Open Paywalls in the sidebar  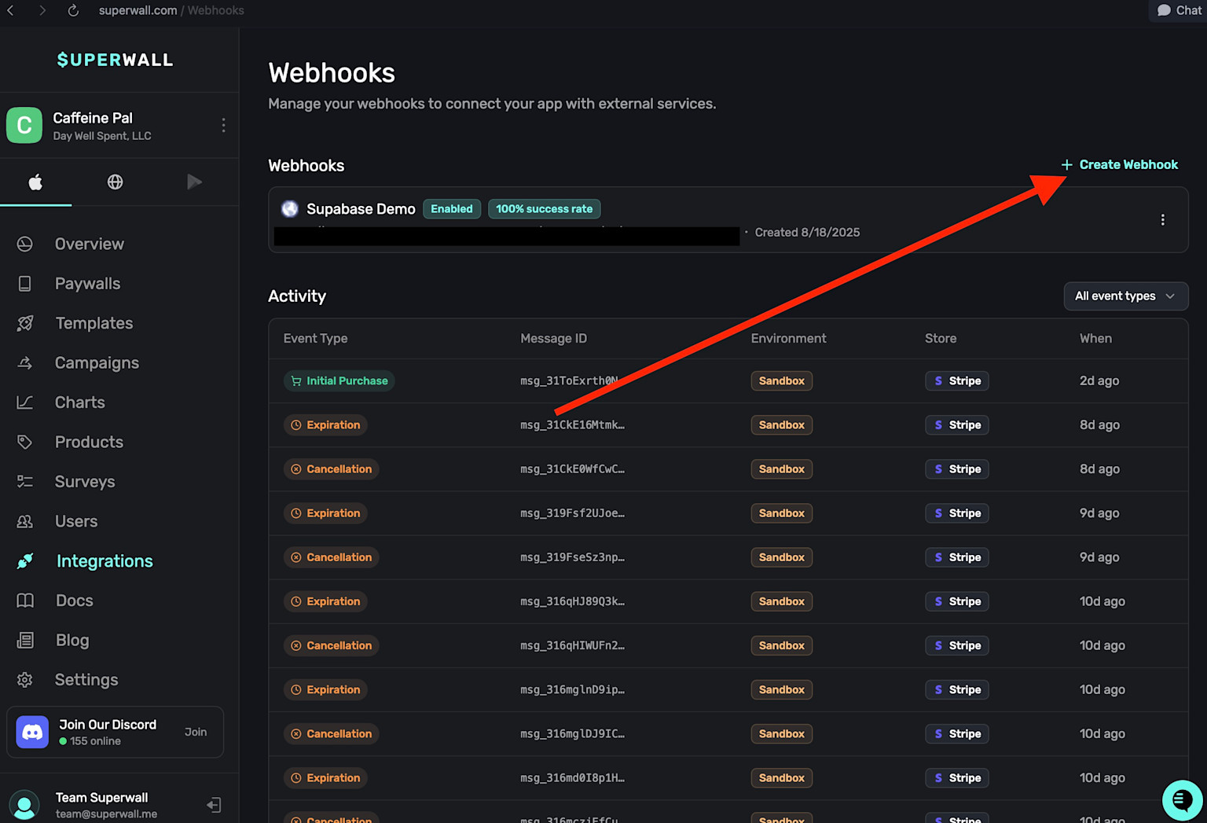point(87,284)
